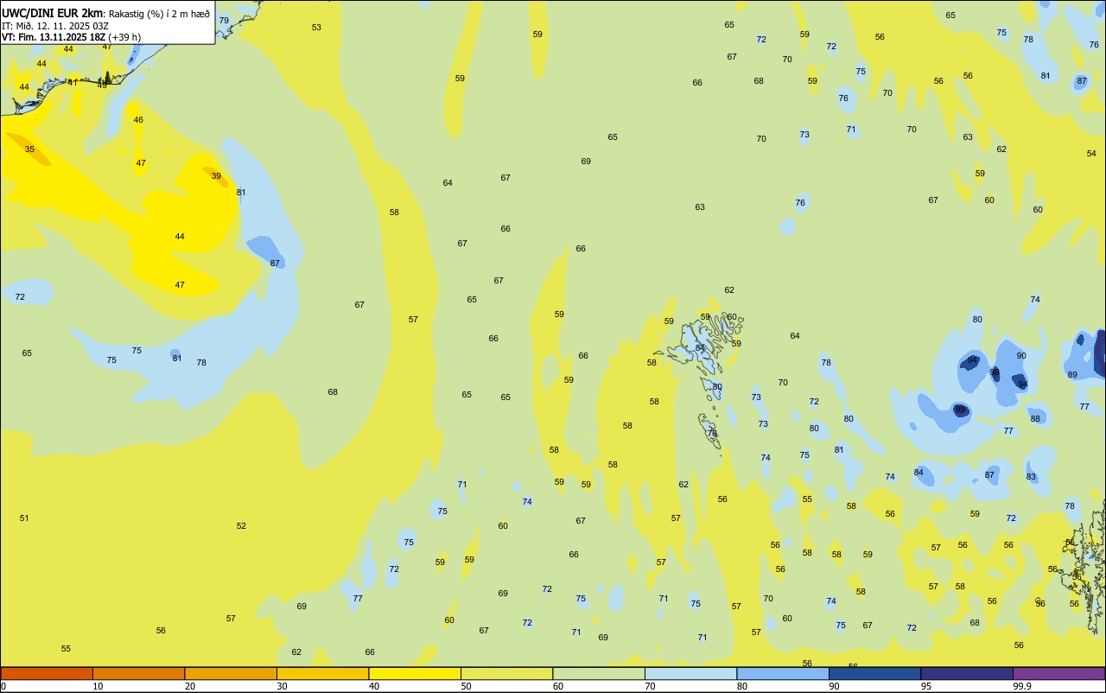Image resolution: width=1106 pixels, height=693 pixels.
Task: Click the dark blue 90–95 legend swatch
Action: 874,673
